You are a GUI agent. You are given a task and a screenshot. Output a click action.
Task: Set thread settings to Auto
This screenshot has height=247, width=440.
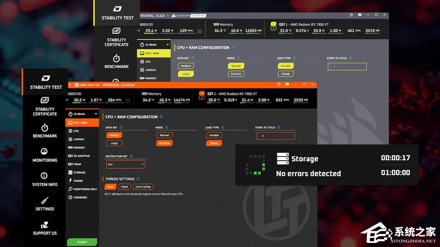tap(110, 187)
